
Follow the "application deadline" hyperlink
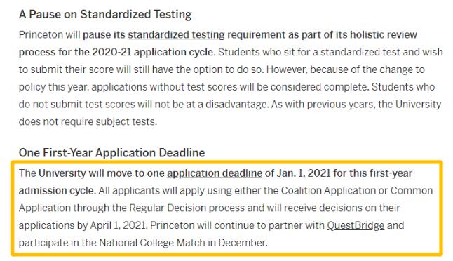(215, 173)
